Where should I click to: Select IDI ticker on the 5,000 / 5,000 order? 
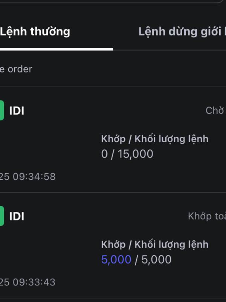click(17, 216)
